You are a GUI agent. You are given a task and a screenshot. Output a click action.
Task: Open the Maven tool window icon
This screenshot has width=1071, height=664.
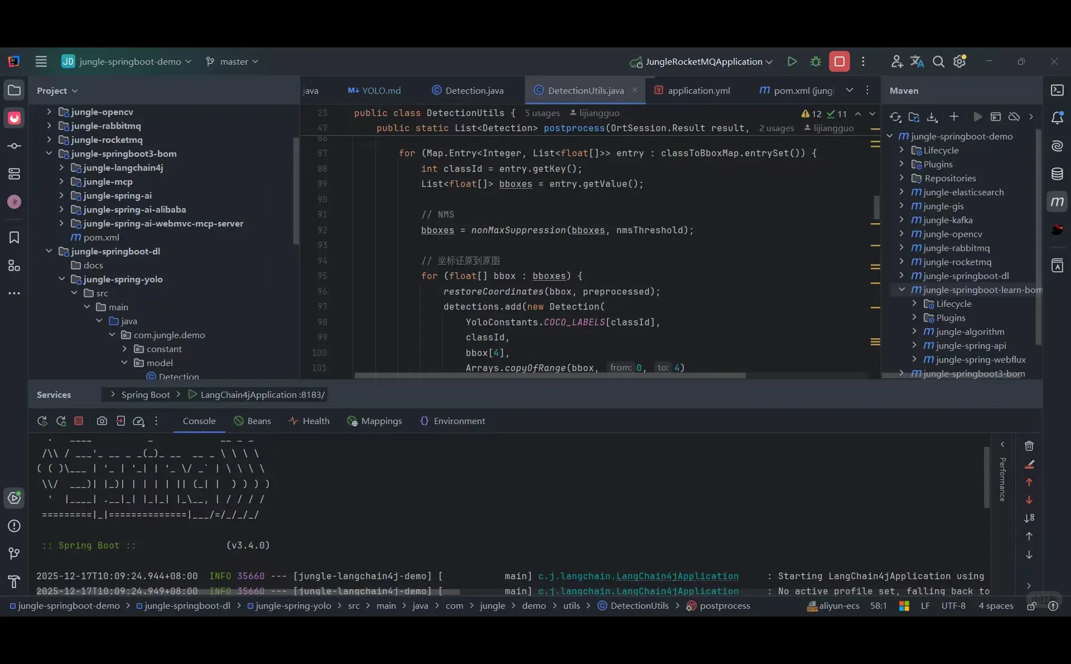coord(1057,202)
